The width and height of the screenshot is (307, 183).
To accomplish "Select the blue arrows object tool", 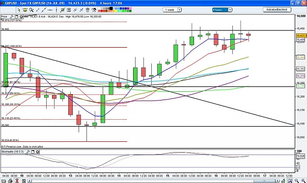I will click(x=81, y=10).
